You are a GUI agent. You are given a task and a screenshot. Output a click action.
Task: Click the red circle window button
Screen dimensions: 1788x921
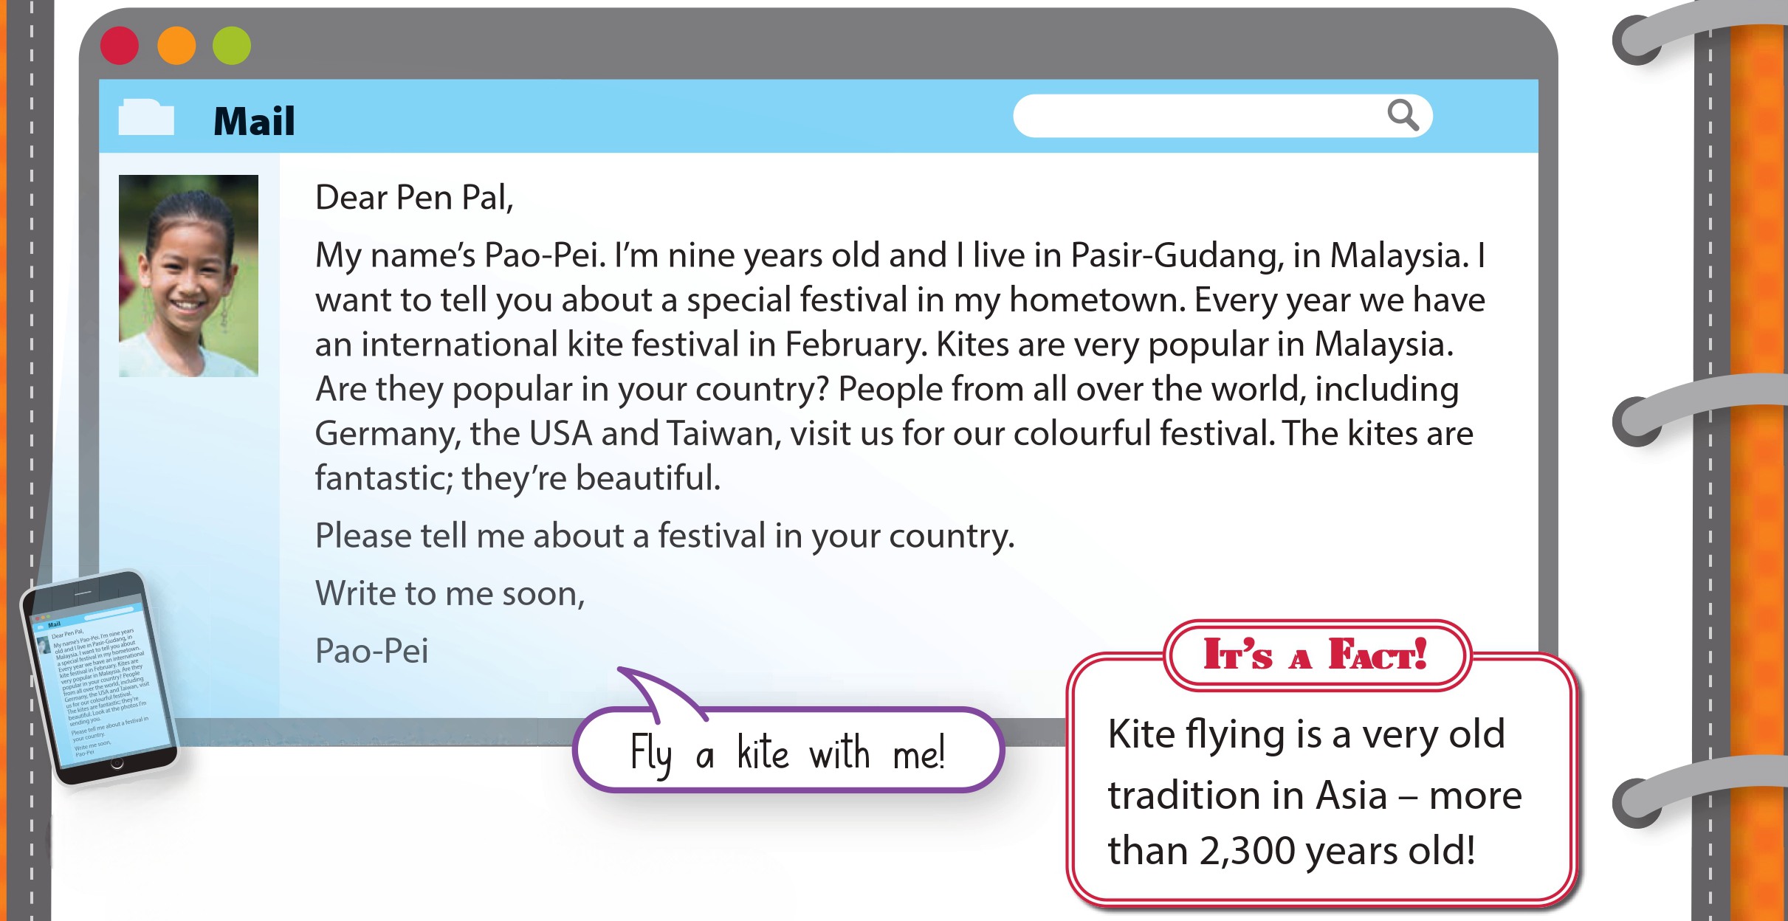(120, 46)
